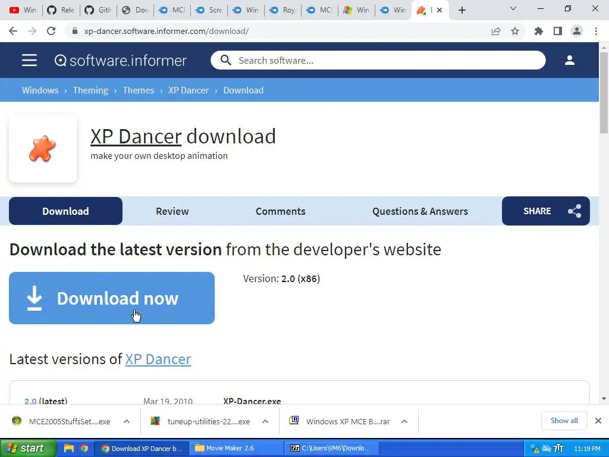Close the active XP Dancer tab

(x=440, y=11)
